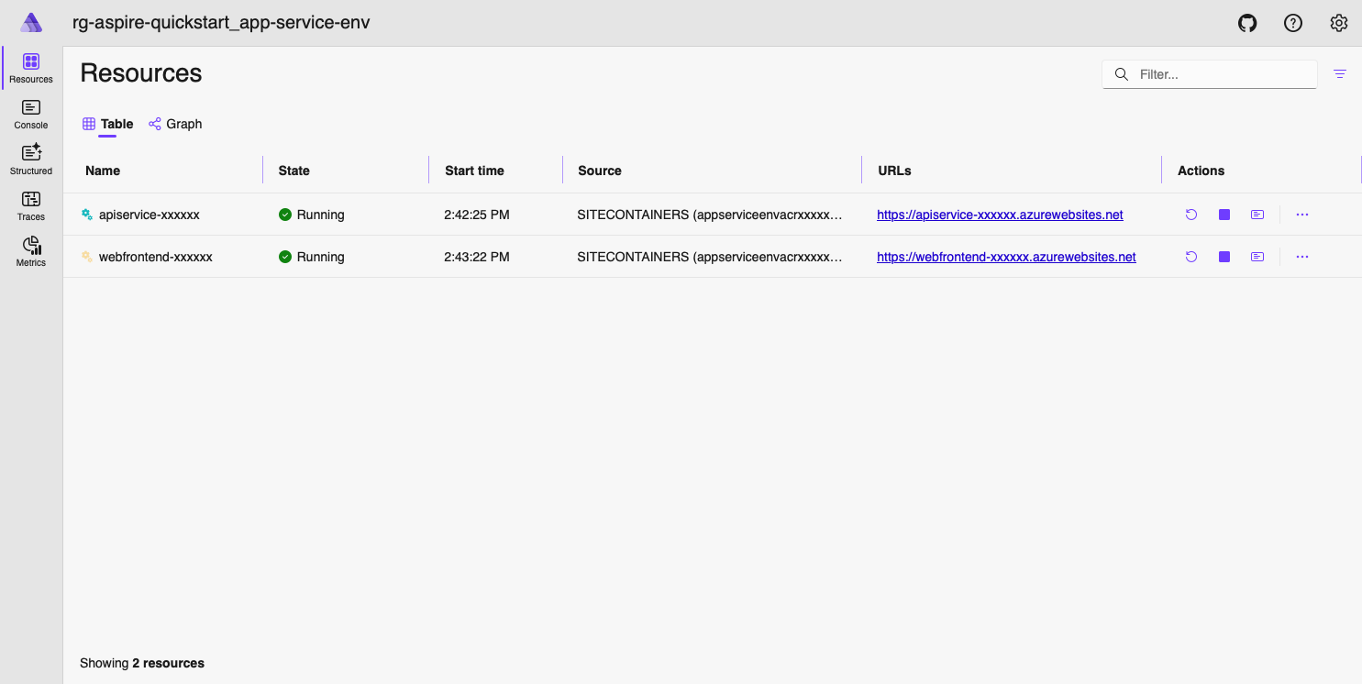
Task: Click the Aspire logo
Action: pyautogui.click(x=30, y=22)
